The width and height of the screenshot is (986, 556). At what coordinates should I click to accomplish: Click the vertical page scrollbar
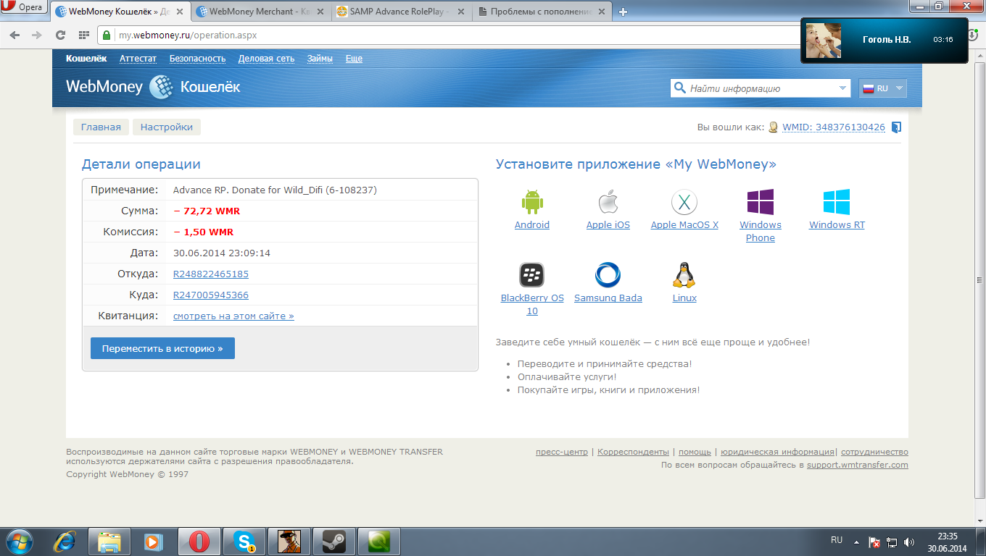coord(979,279)
